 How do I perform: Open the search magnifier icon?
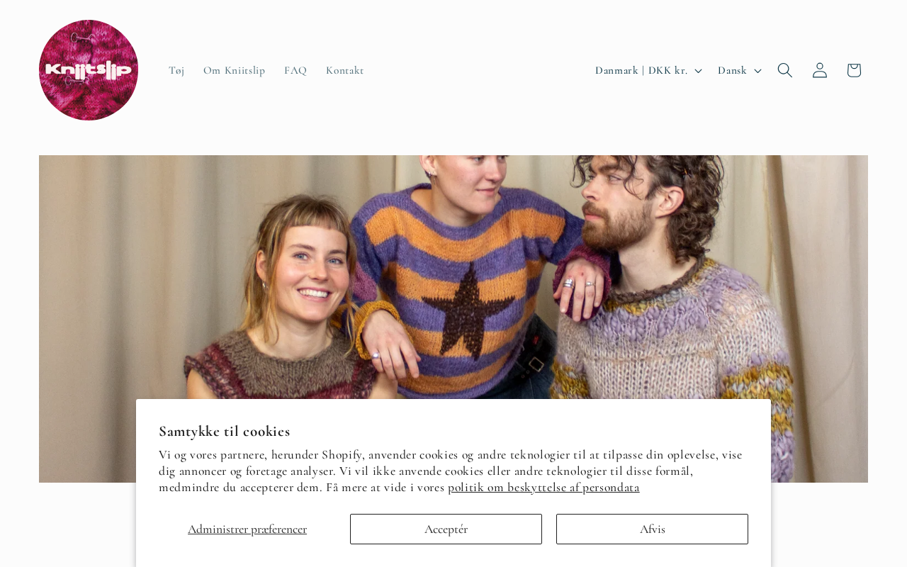785,70
